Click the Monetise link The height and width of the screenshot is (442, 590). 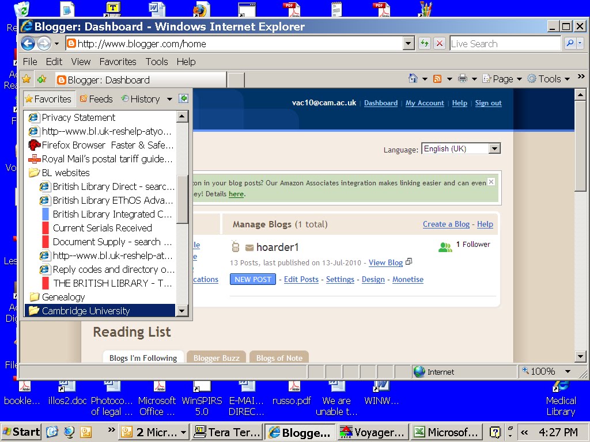tap(408, 279)
